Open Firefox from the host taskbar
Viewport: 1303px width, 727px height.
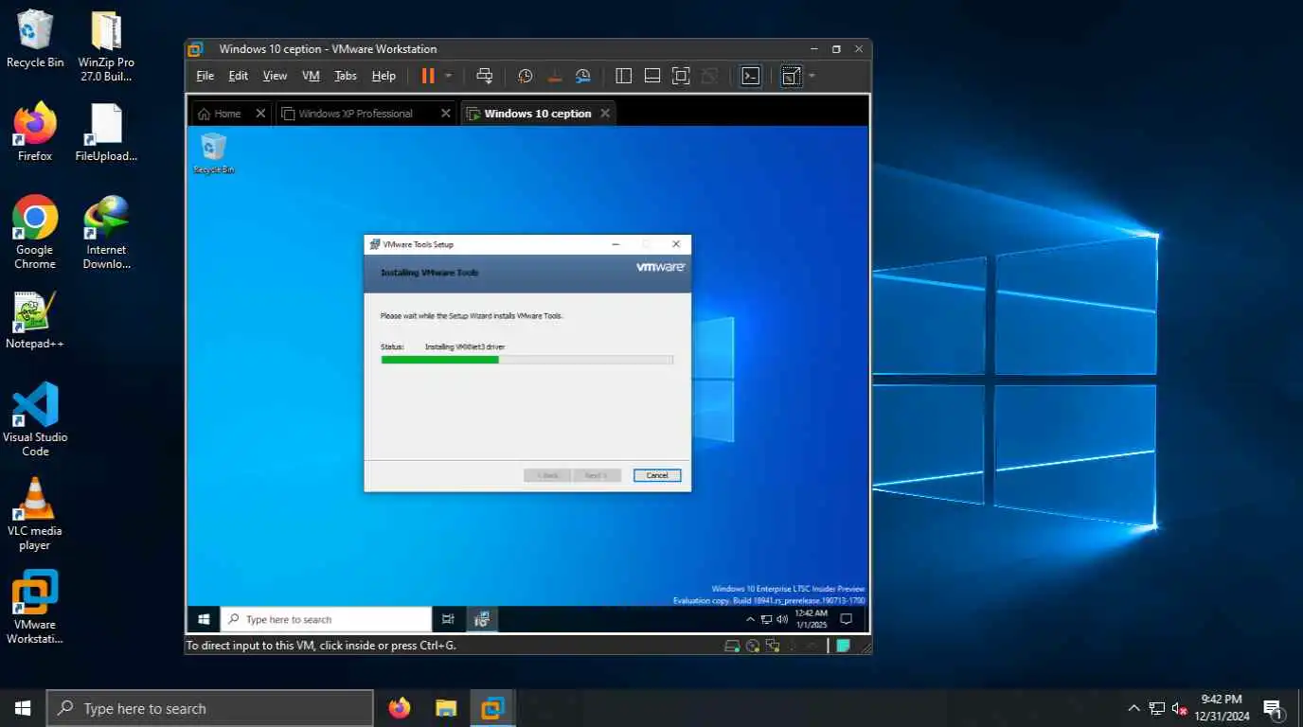[400, 708]
